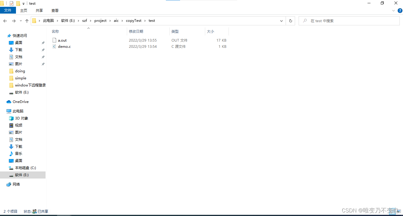Navigate to 软件 (E:) in the breadcrumb

[68, 21]
